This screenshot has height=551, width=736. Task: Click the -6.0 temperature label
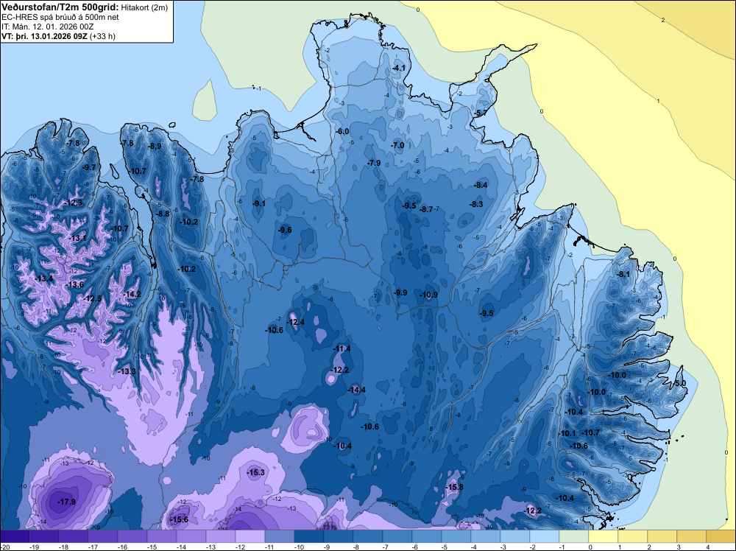pyautogui.click(x=343, y=131)
